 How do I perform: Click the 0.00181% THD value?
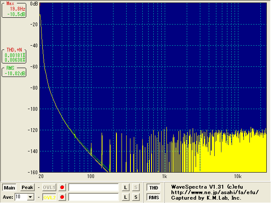[15, 55]
